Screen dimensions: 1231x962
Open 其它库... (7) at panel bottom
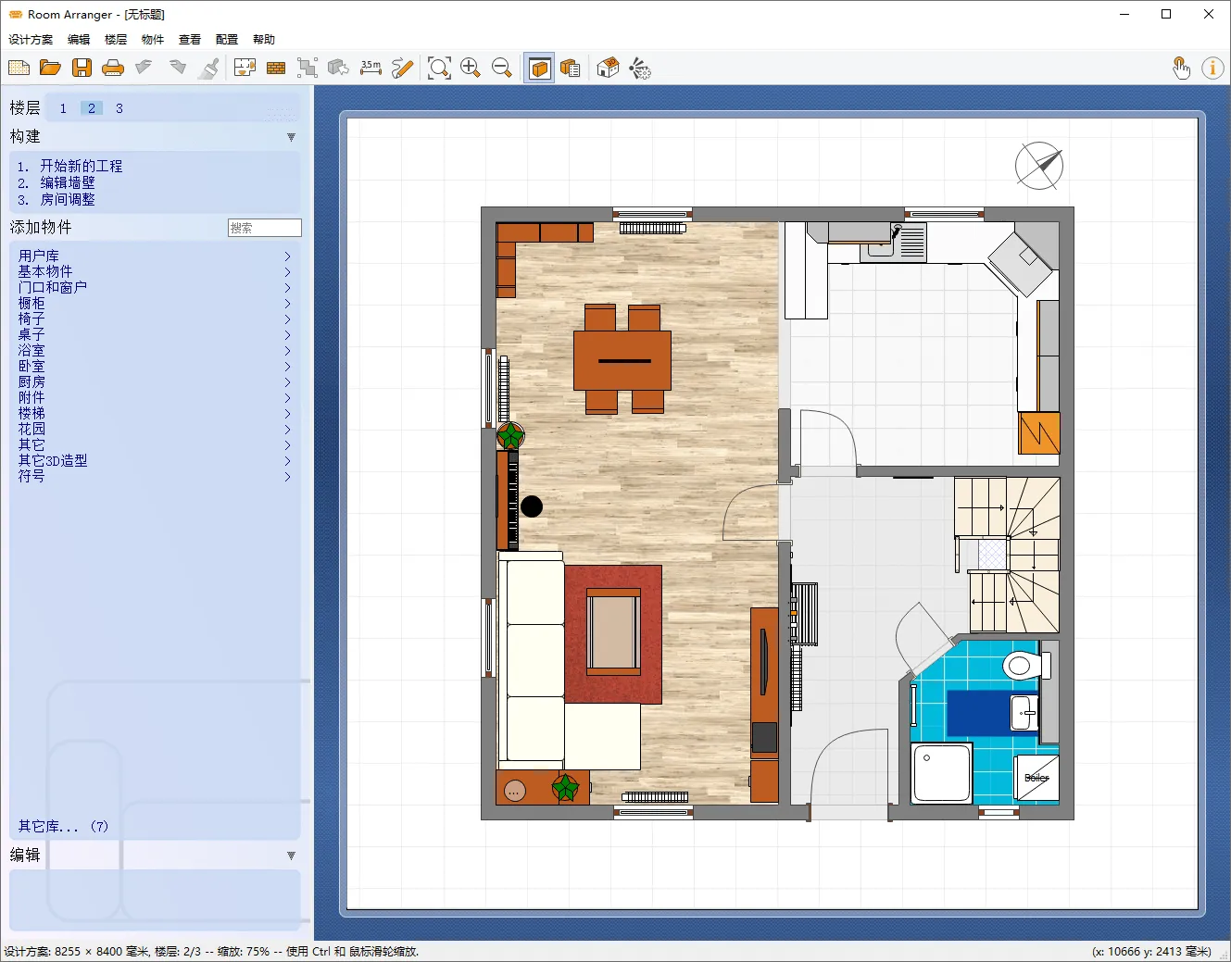(62, 826)
